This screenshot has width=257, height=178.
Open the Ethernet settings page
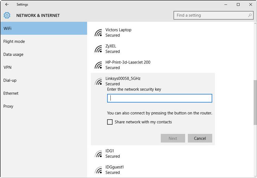tap(11, 93)
